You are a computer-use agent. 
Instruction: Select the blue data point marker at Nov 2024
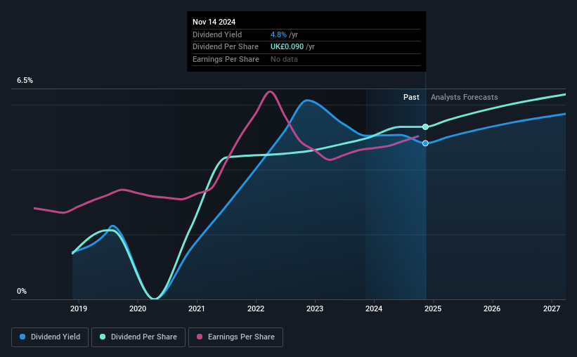tap(425, 143)
